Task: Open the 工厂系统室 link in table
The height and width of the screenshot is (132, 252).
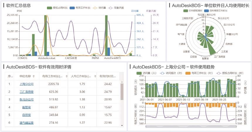Action: pyautogui.click(x=27, y=92)
